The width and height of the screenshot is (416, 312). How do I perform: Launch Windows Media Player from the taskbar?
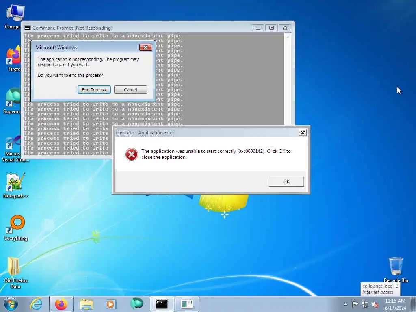pos(111,304)
